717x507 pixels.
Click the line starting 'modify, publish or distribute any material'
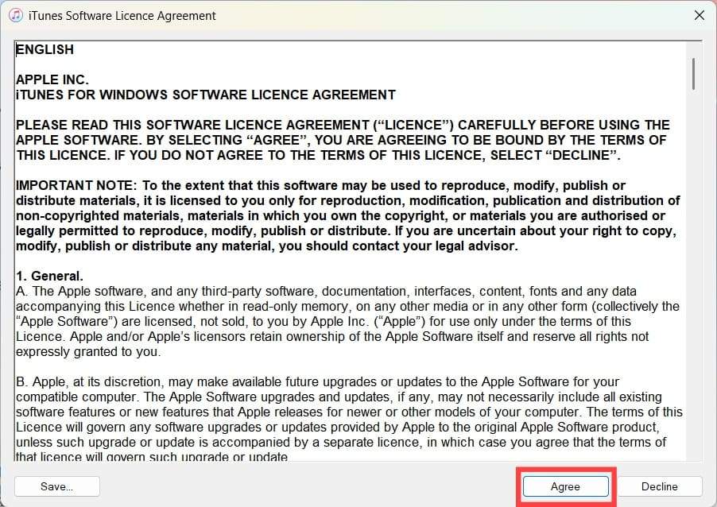coord(267,246)
